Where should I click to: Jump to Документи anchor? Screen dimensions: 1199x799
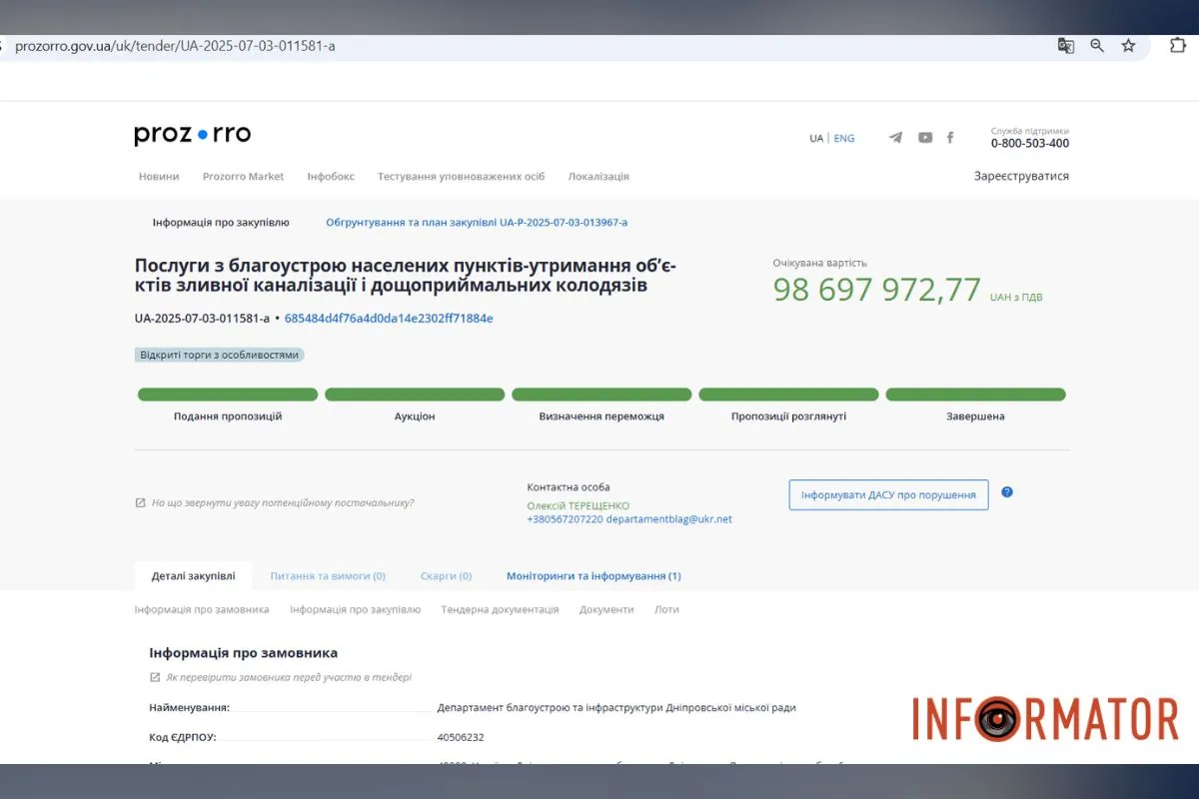pyautogui.click(x=606, y=609)
